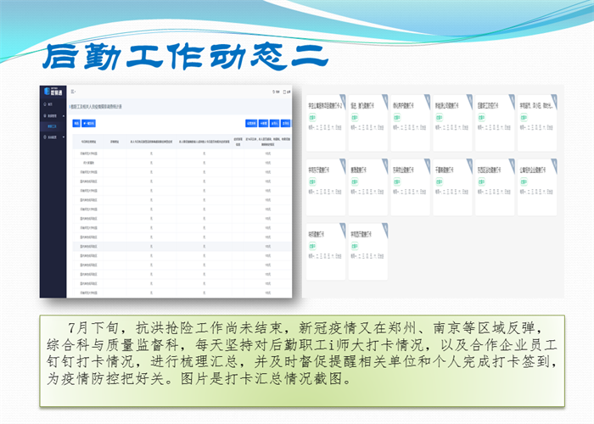Click the green status tag on the first card
Image resolution: width=594 pixels, height=424 pixels.
(x=312, y=119)
